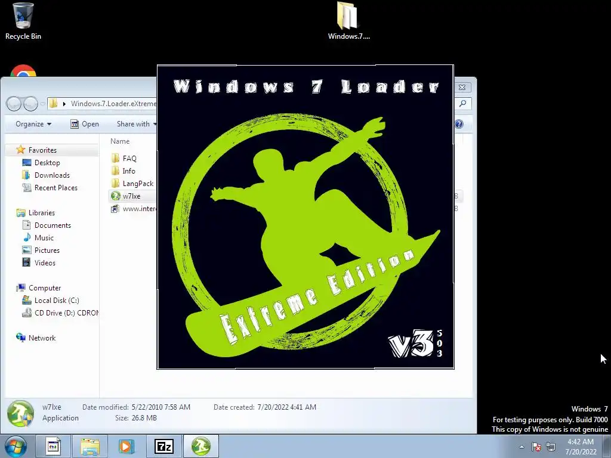Open the Organize dropdown menu
This screenshot has height=458, width=611.
point(33,124)
